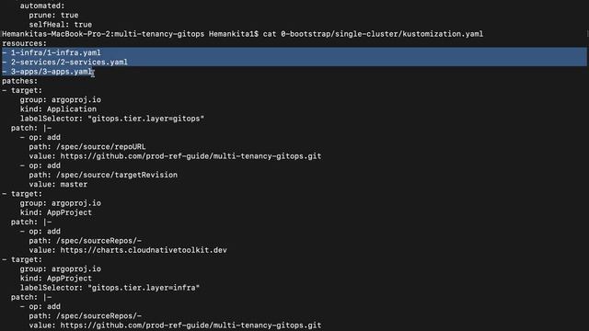
Task: Open the charts.cloudnativetoolkit.dev URL
Action: pos(144,250)
